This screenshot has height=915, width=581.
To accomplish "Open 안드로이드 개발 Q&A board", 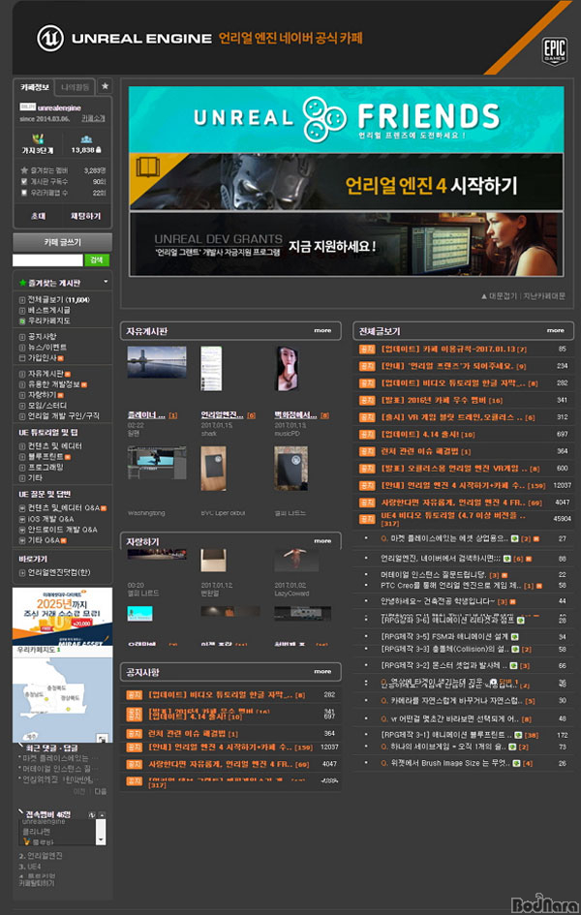I will (62, 530).
